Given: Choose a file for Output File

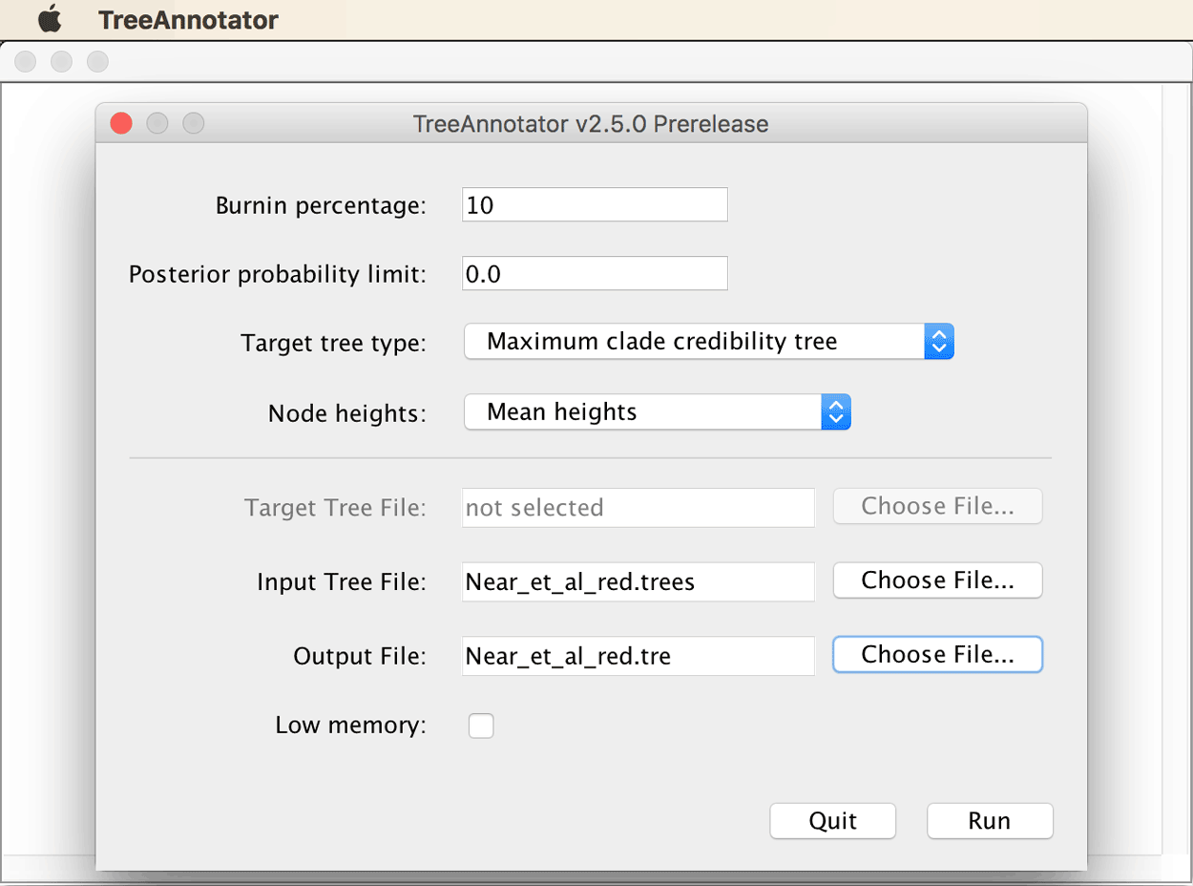Looking at the screenshot, I should point(937,655).
